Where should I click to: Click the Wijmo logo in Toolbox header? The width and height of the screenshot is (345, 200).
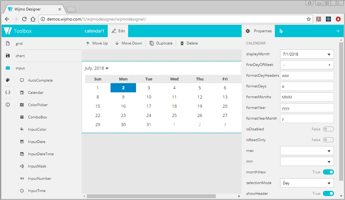coord(7,31)
